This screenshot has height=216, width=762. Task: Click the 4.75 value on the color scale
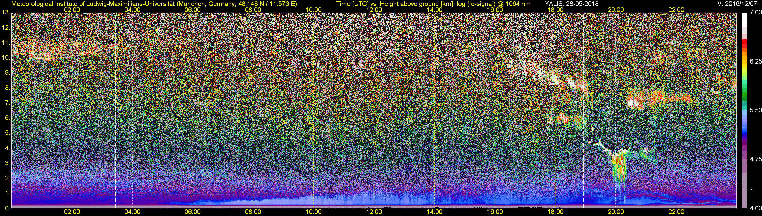(755, 159)
